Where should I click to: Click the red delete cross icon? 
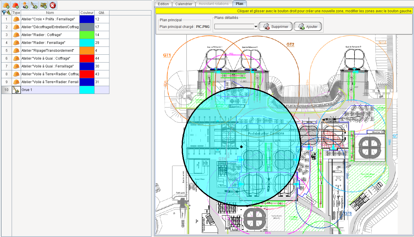pyautogui.click(x=53, y=5)
